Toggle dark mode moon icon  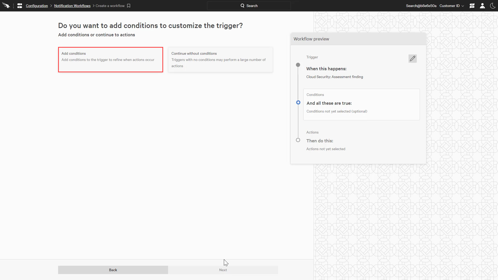[493, 6]
